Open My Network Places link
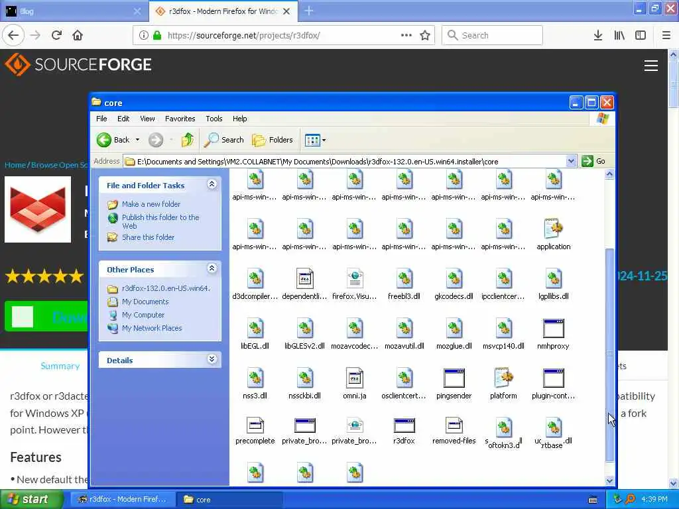 click(152, 328)
